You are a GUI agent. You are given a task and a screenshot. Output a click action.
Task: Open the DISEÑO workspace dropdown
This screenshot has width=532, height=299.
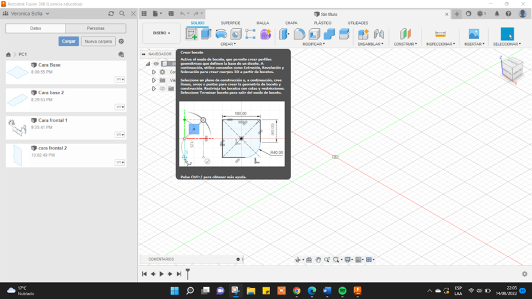tap(162, 33)
